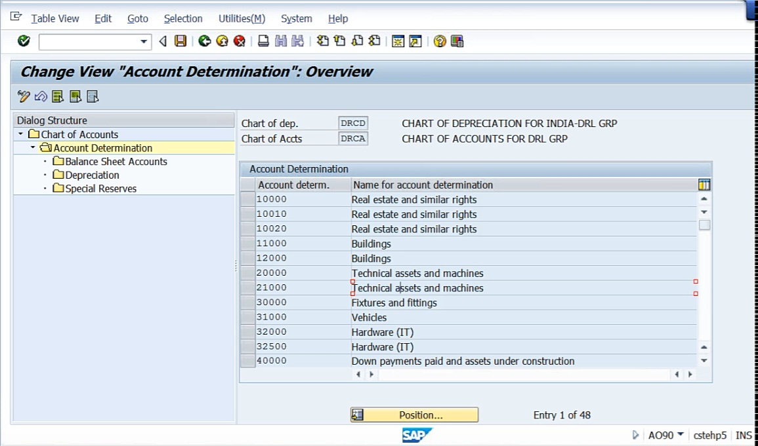Screen dimensions: 758x446
Task: Collapse command field triangle left of Save
Action: pos(163,41)
